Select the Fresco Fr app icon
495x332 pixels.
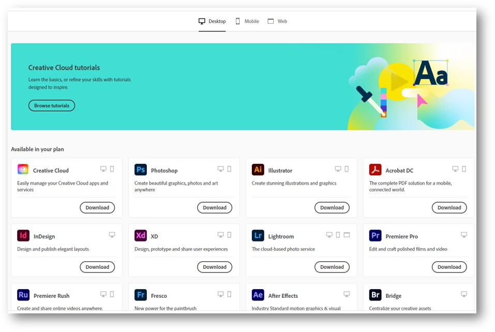(x=141, y=295)
